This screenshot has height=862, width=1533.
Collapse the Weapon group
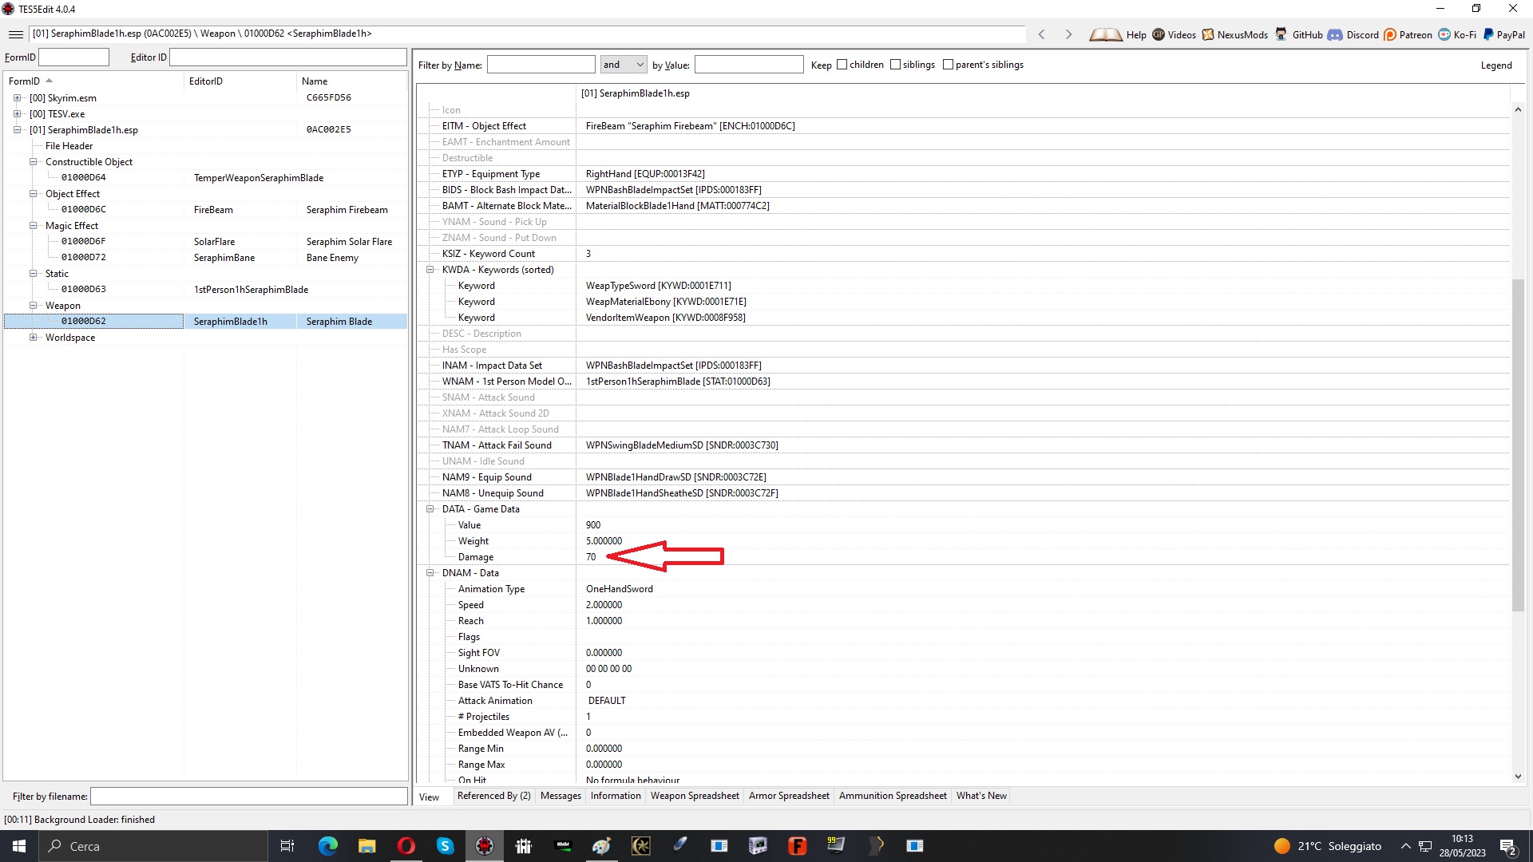tap(34, 306)
